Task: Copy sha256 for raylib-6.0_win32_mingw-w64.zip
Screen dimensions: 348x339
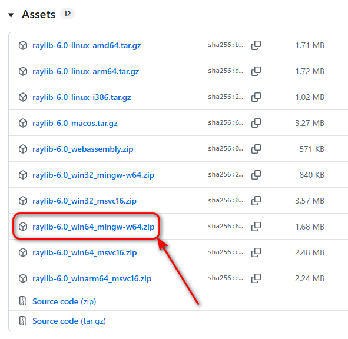Action: tap(256, 175)
